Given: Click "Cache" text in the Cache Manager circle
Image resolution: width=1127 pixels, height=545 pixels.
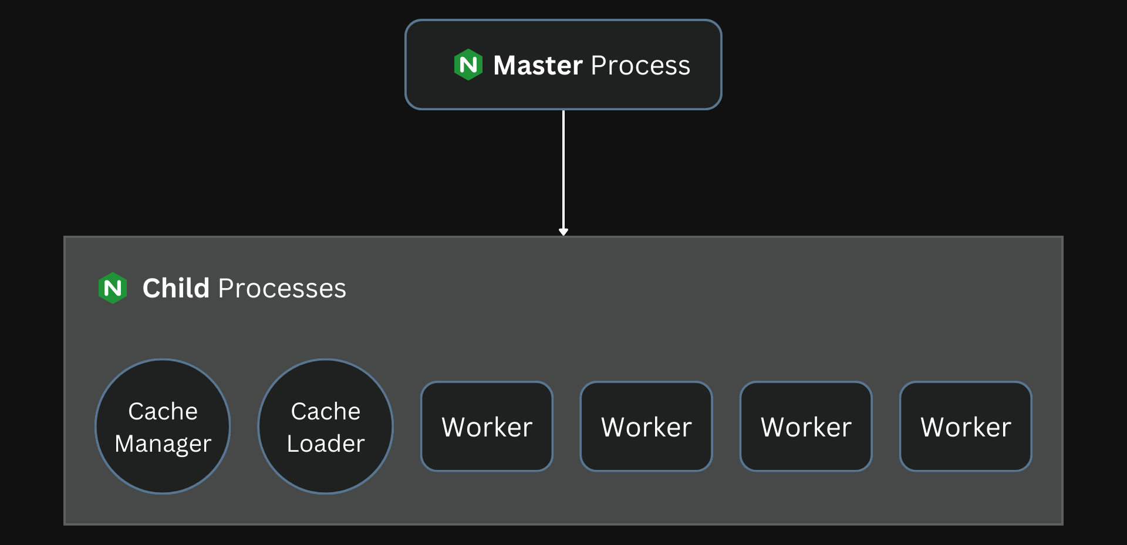Looking at the screenshot, I should (163, 411).
